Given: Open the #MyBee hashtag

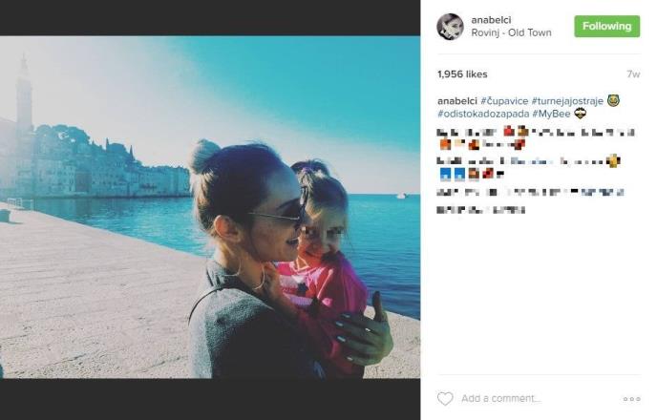Looking at the screenshot, I should pyautogui.click(x=551, y=114).
